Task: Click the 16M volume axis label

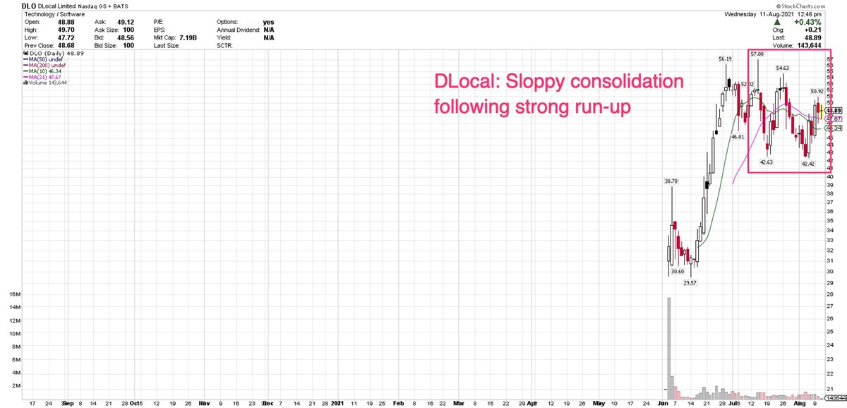Action: point(16,294)
